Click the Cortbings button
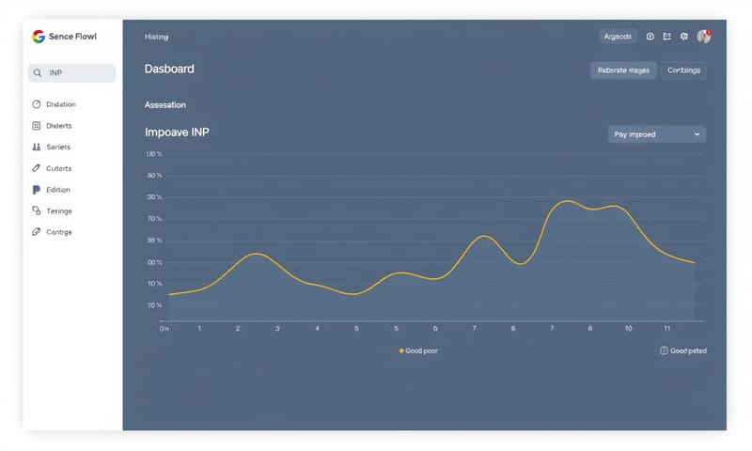The width and height of the screenshot is (752, 451). pyautogui.click(x=683, y=70)
